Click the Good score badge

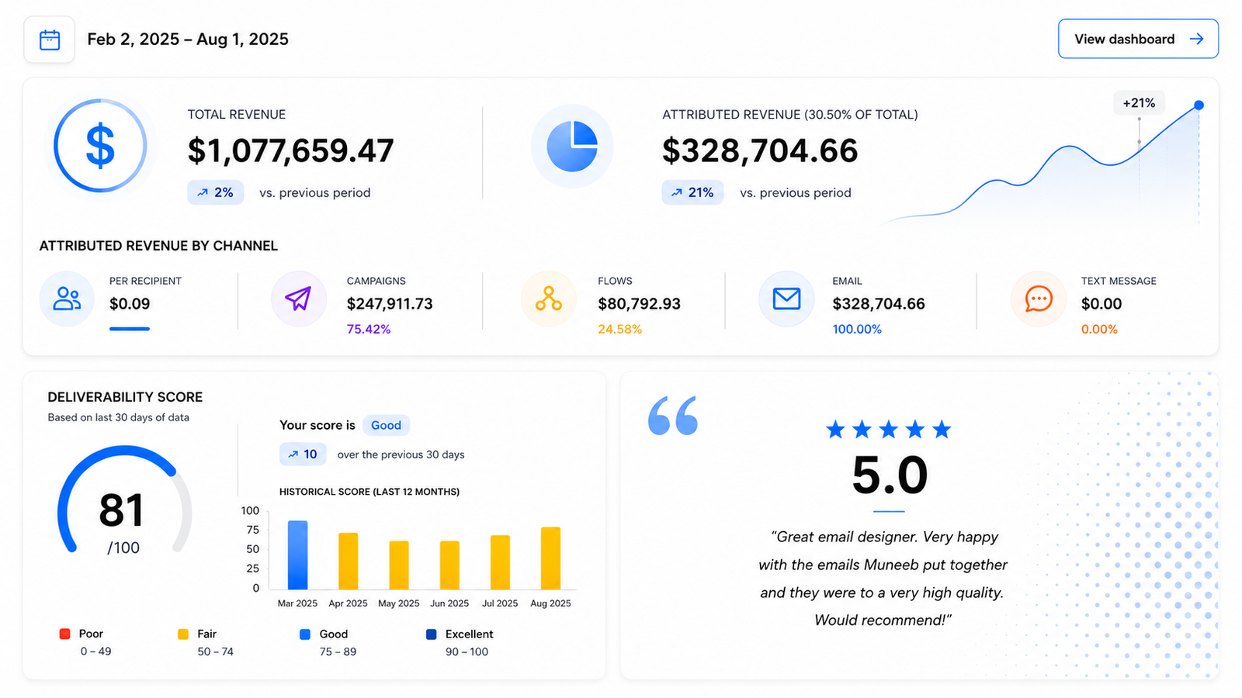pos(386,425)
